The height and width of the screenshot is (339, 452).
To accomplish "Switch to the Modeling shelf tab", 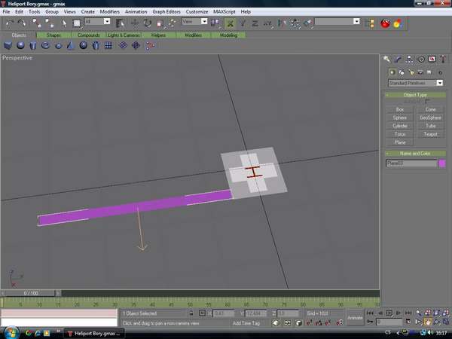I will pos(228,35).
